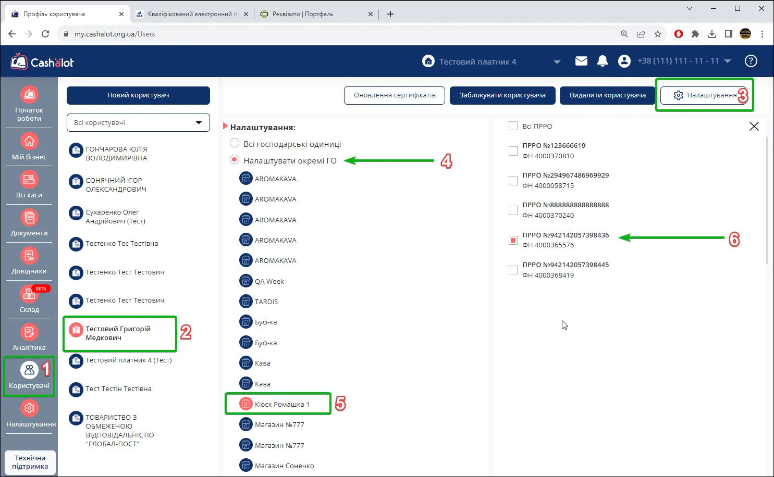
Task: Open browser extensions puzzle icon
Action: click(x=695, y=34)
